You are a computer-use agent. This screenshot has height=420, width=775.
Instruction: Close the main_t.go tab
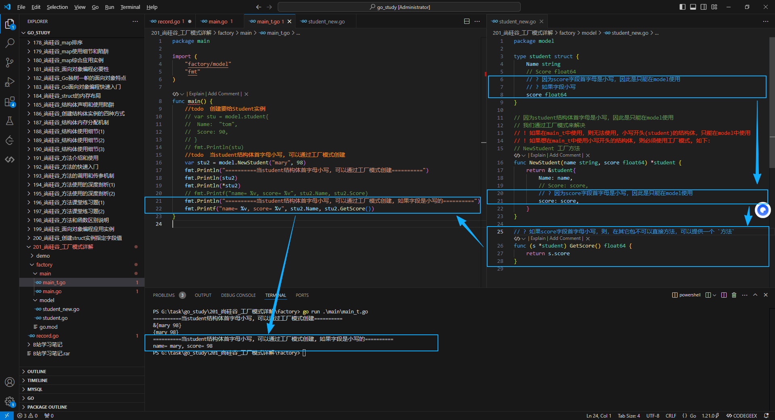289,21
